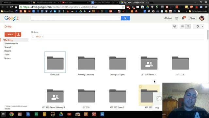This screenshot has width=209, height=118.
Task: Click the Tumblr bookmark icon
Action: [59, 11]
